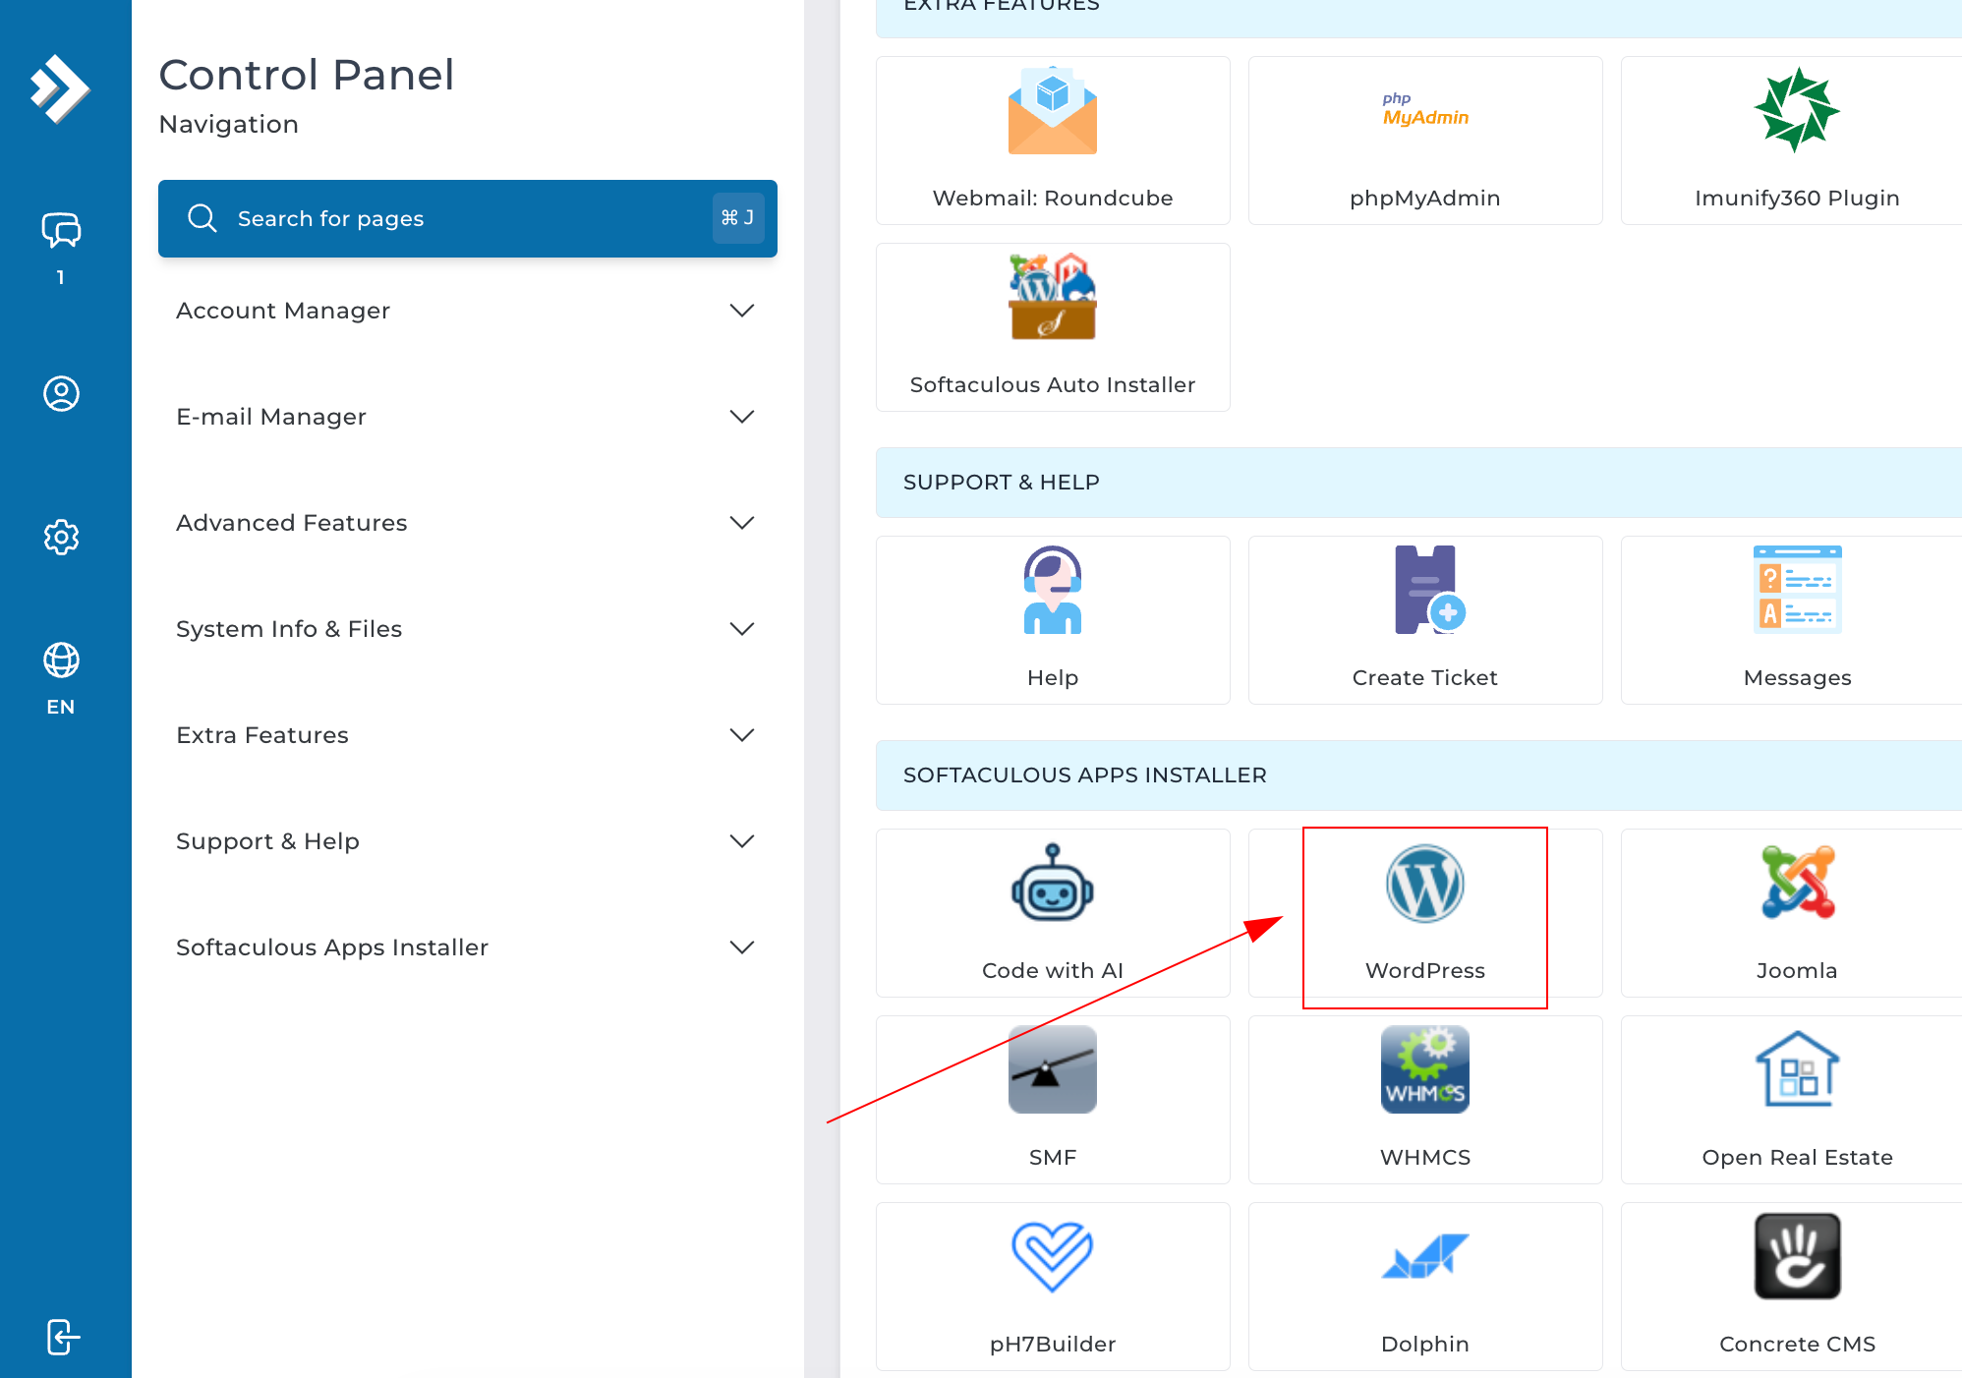Expand the System Info & Files chevron
Screen dimensions: 1962x1378
pos(742,629)
